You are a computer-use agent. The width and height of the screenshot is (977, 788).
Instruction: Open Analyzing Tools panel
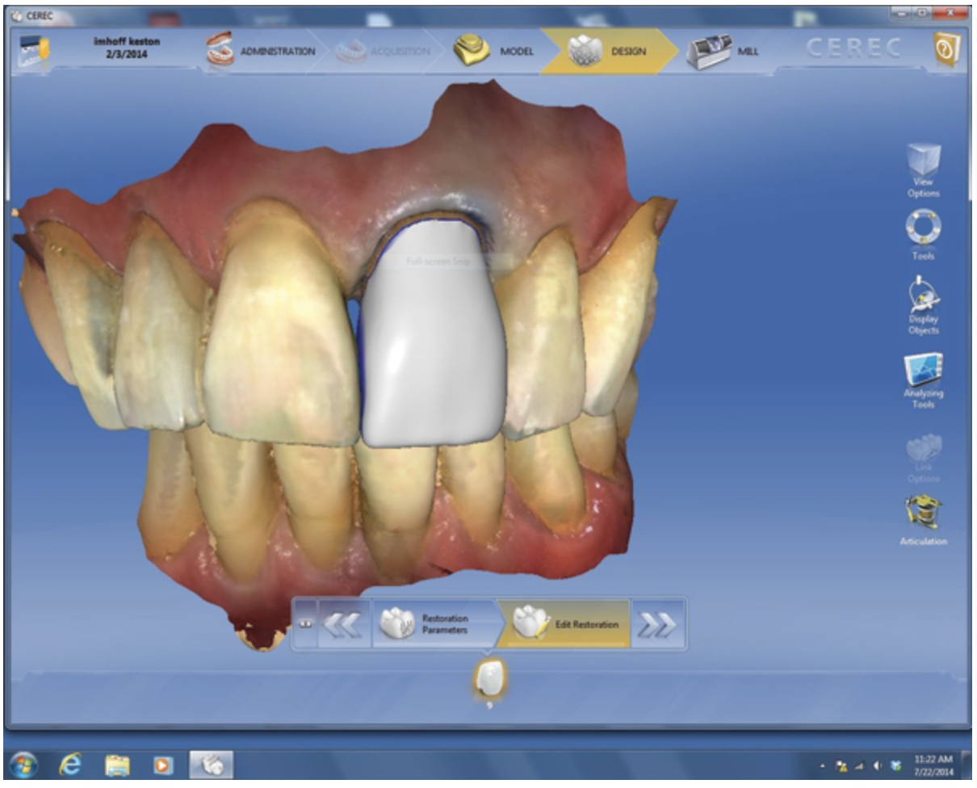(x=923, y=379)
